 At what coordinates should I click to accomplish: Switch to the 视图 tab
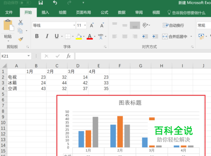[x=156, y=13]
